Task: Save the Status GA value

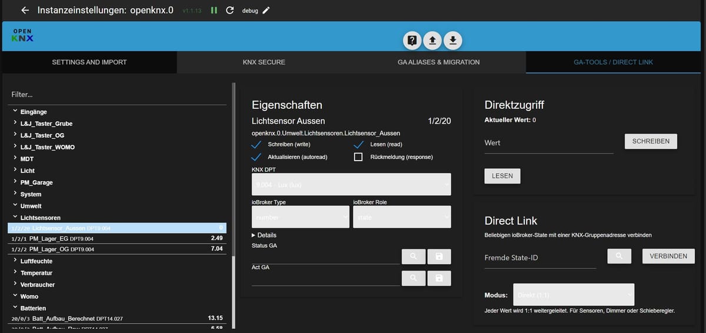Action: pos(439,257)
